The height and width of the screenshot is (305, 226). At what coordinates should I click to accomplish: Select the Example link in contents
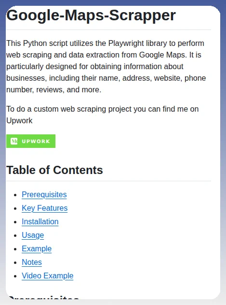[37, 249]
